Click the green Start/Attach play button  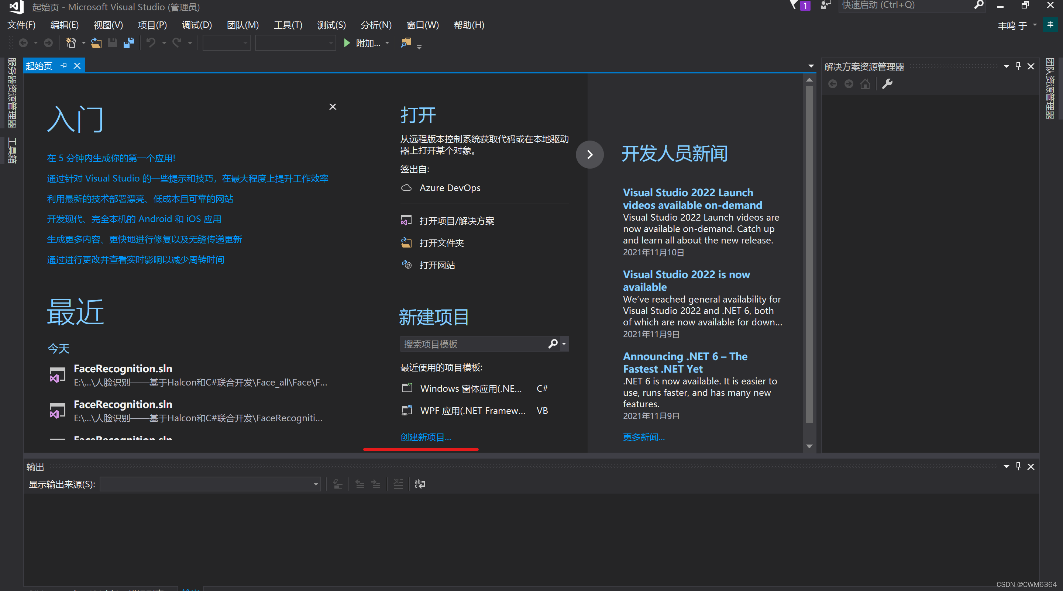coord(347,43)
